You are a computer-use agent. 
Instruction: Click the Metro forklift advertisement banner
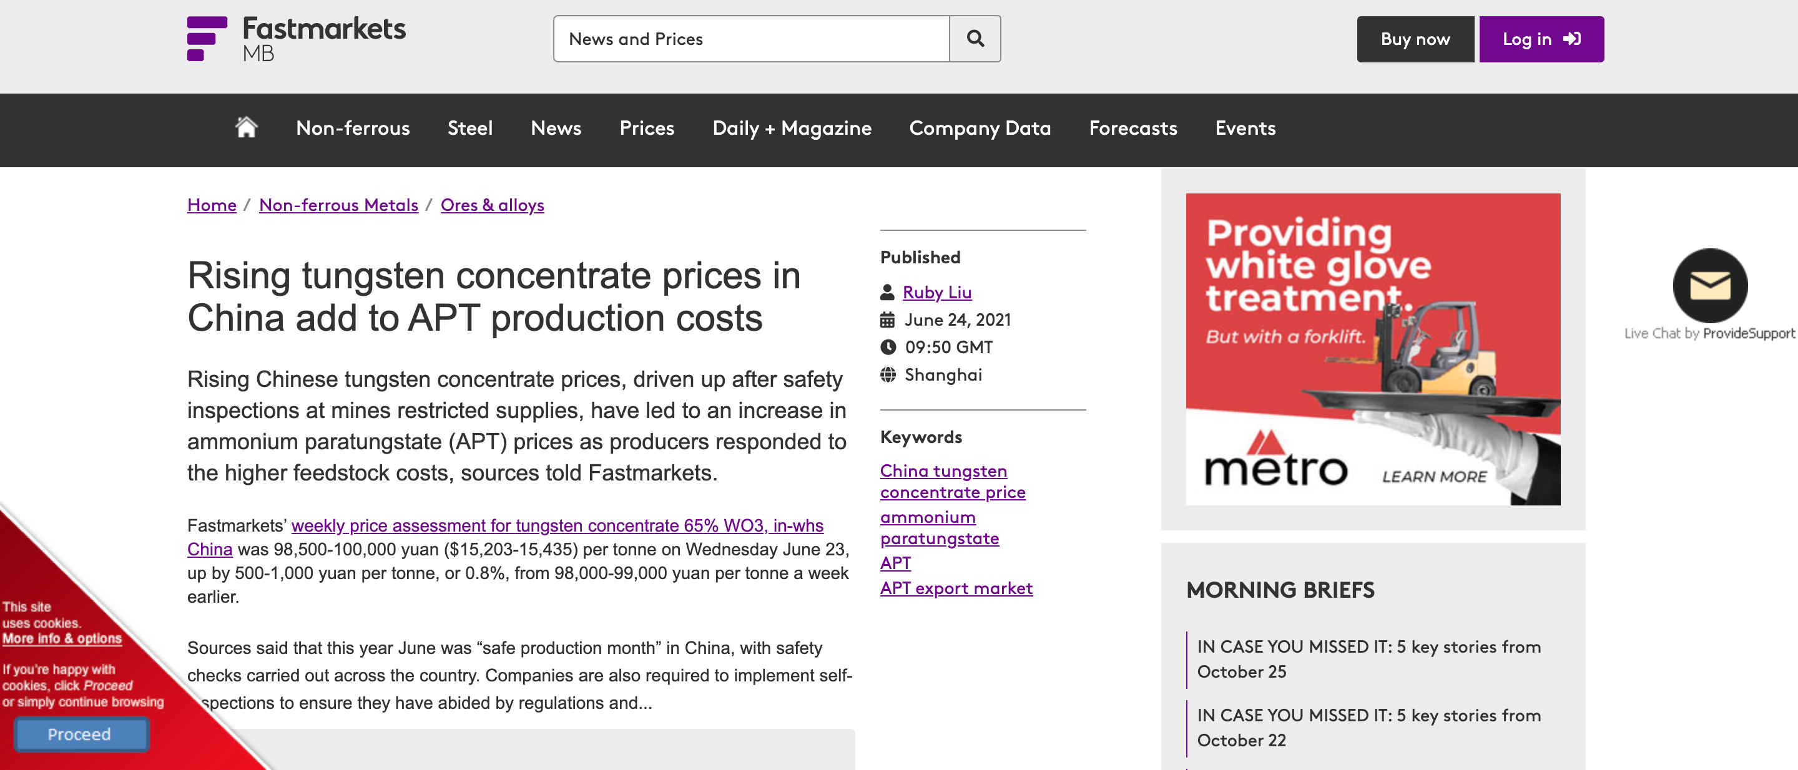(x=1372, y=349)
